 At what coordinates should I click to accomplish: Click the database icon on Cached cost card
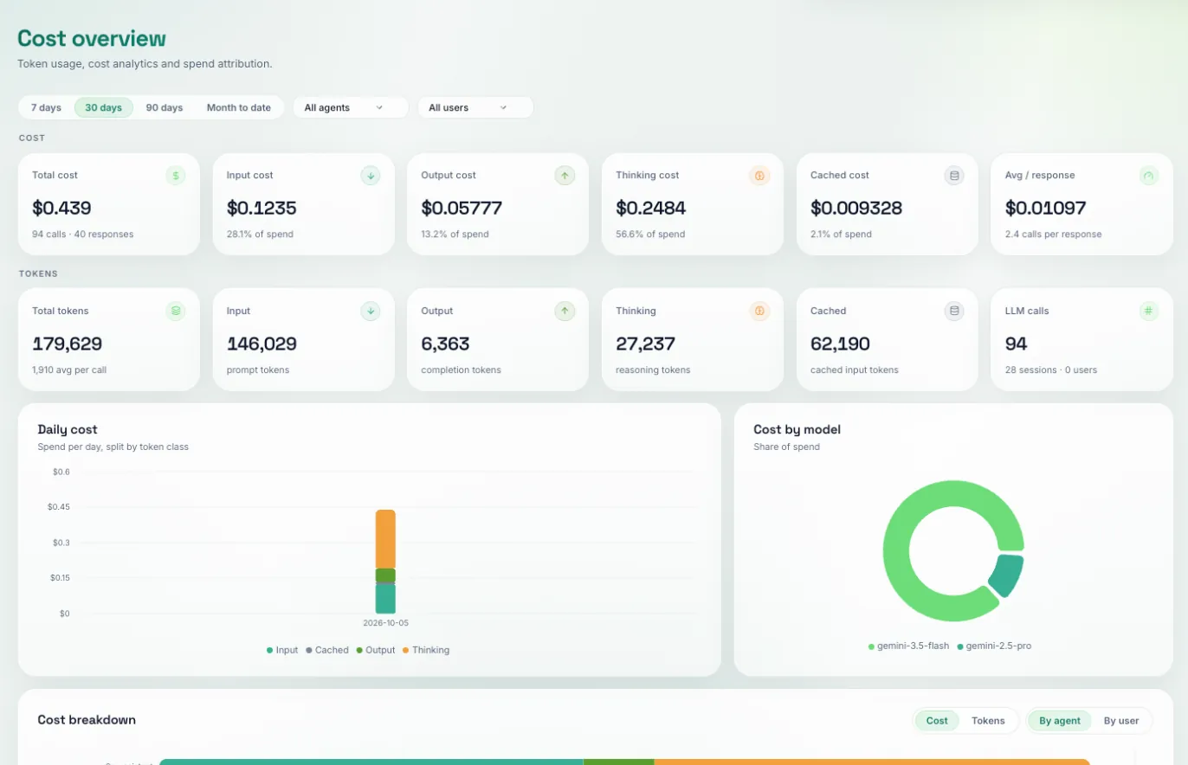(x=954, y=176)
